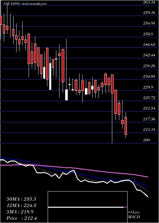The height and width of the screenshot is (223, 159).
Task: Click the 246.62 price axis label
Action: (149, 45)
